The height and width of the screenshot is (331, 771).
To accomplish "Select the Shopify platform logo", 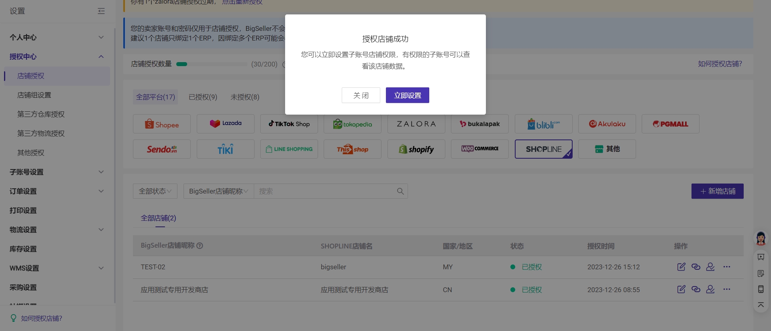I will tap(416, 149).
